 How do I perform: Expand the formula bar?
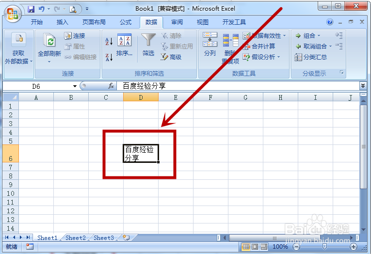(x=363, y=86)
